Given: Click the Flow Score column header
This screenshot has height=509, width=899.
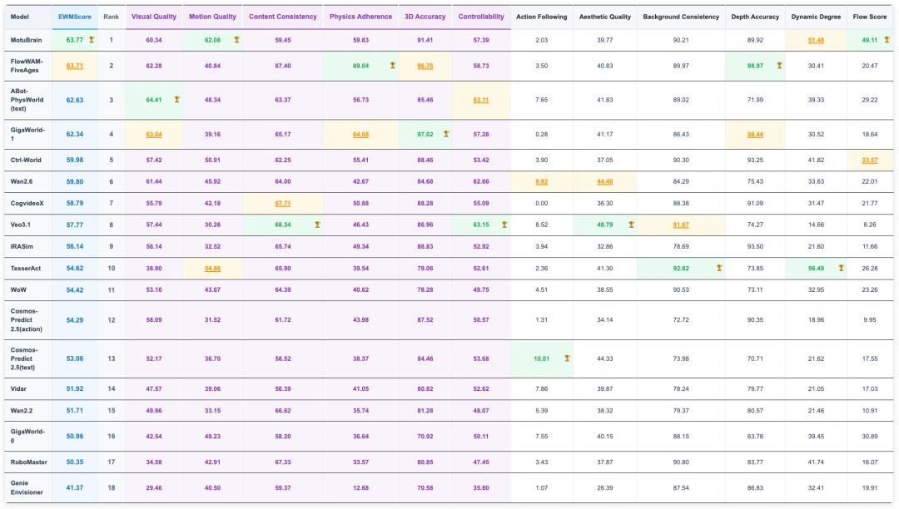Looking at the screenshot, I should point(870,17).
